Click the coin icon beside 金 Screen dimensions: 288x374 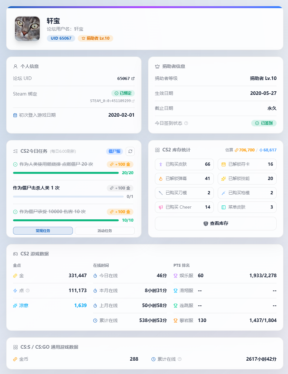[15, 276]
